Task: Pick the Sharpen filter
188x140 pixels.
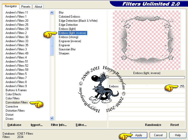Action: point(64,53)
